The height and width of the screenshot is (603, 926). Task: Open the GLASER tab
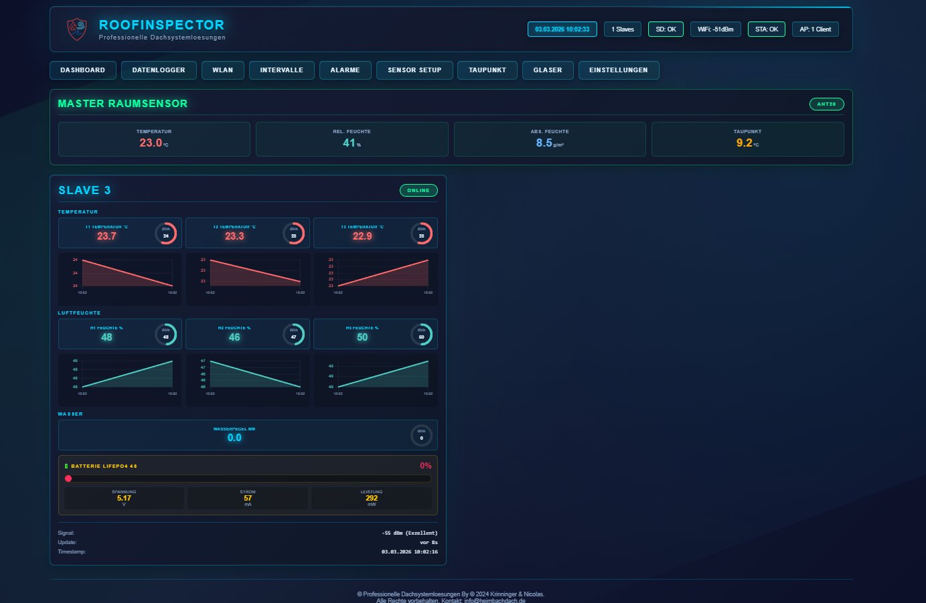click(x=548, y=70)
